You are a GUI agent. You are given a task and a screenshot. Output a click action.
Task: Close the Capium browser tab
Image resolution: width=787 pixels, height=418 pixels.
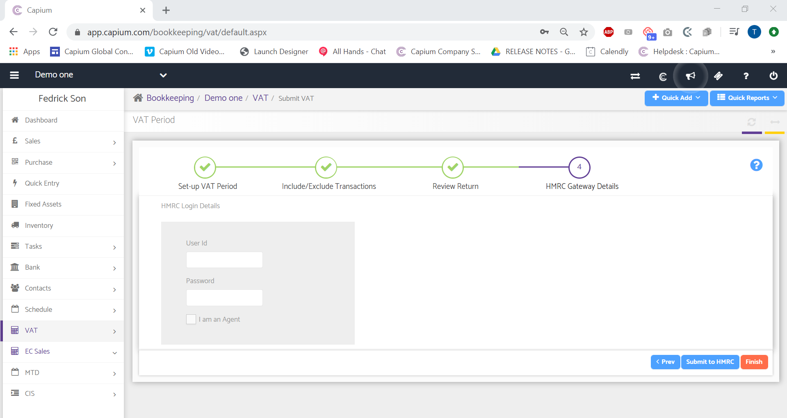143,10
